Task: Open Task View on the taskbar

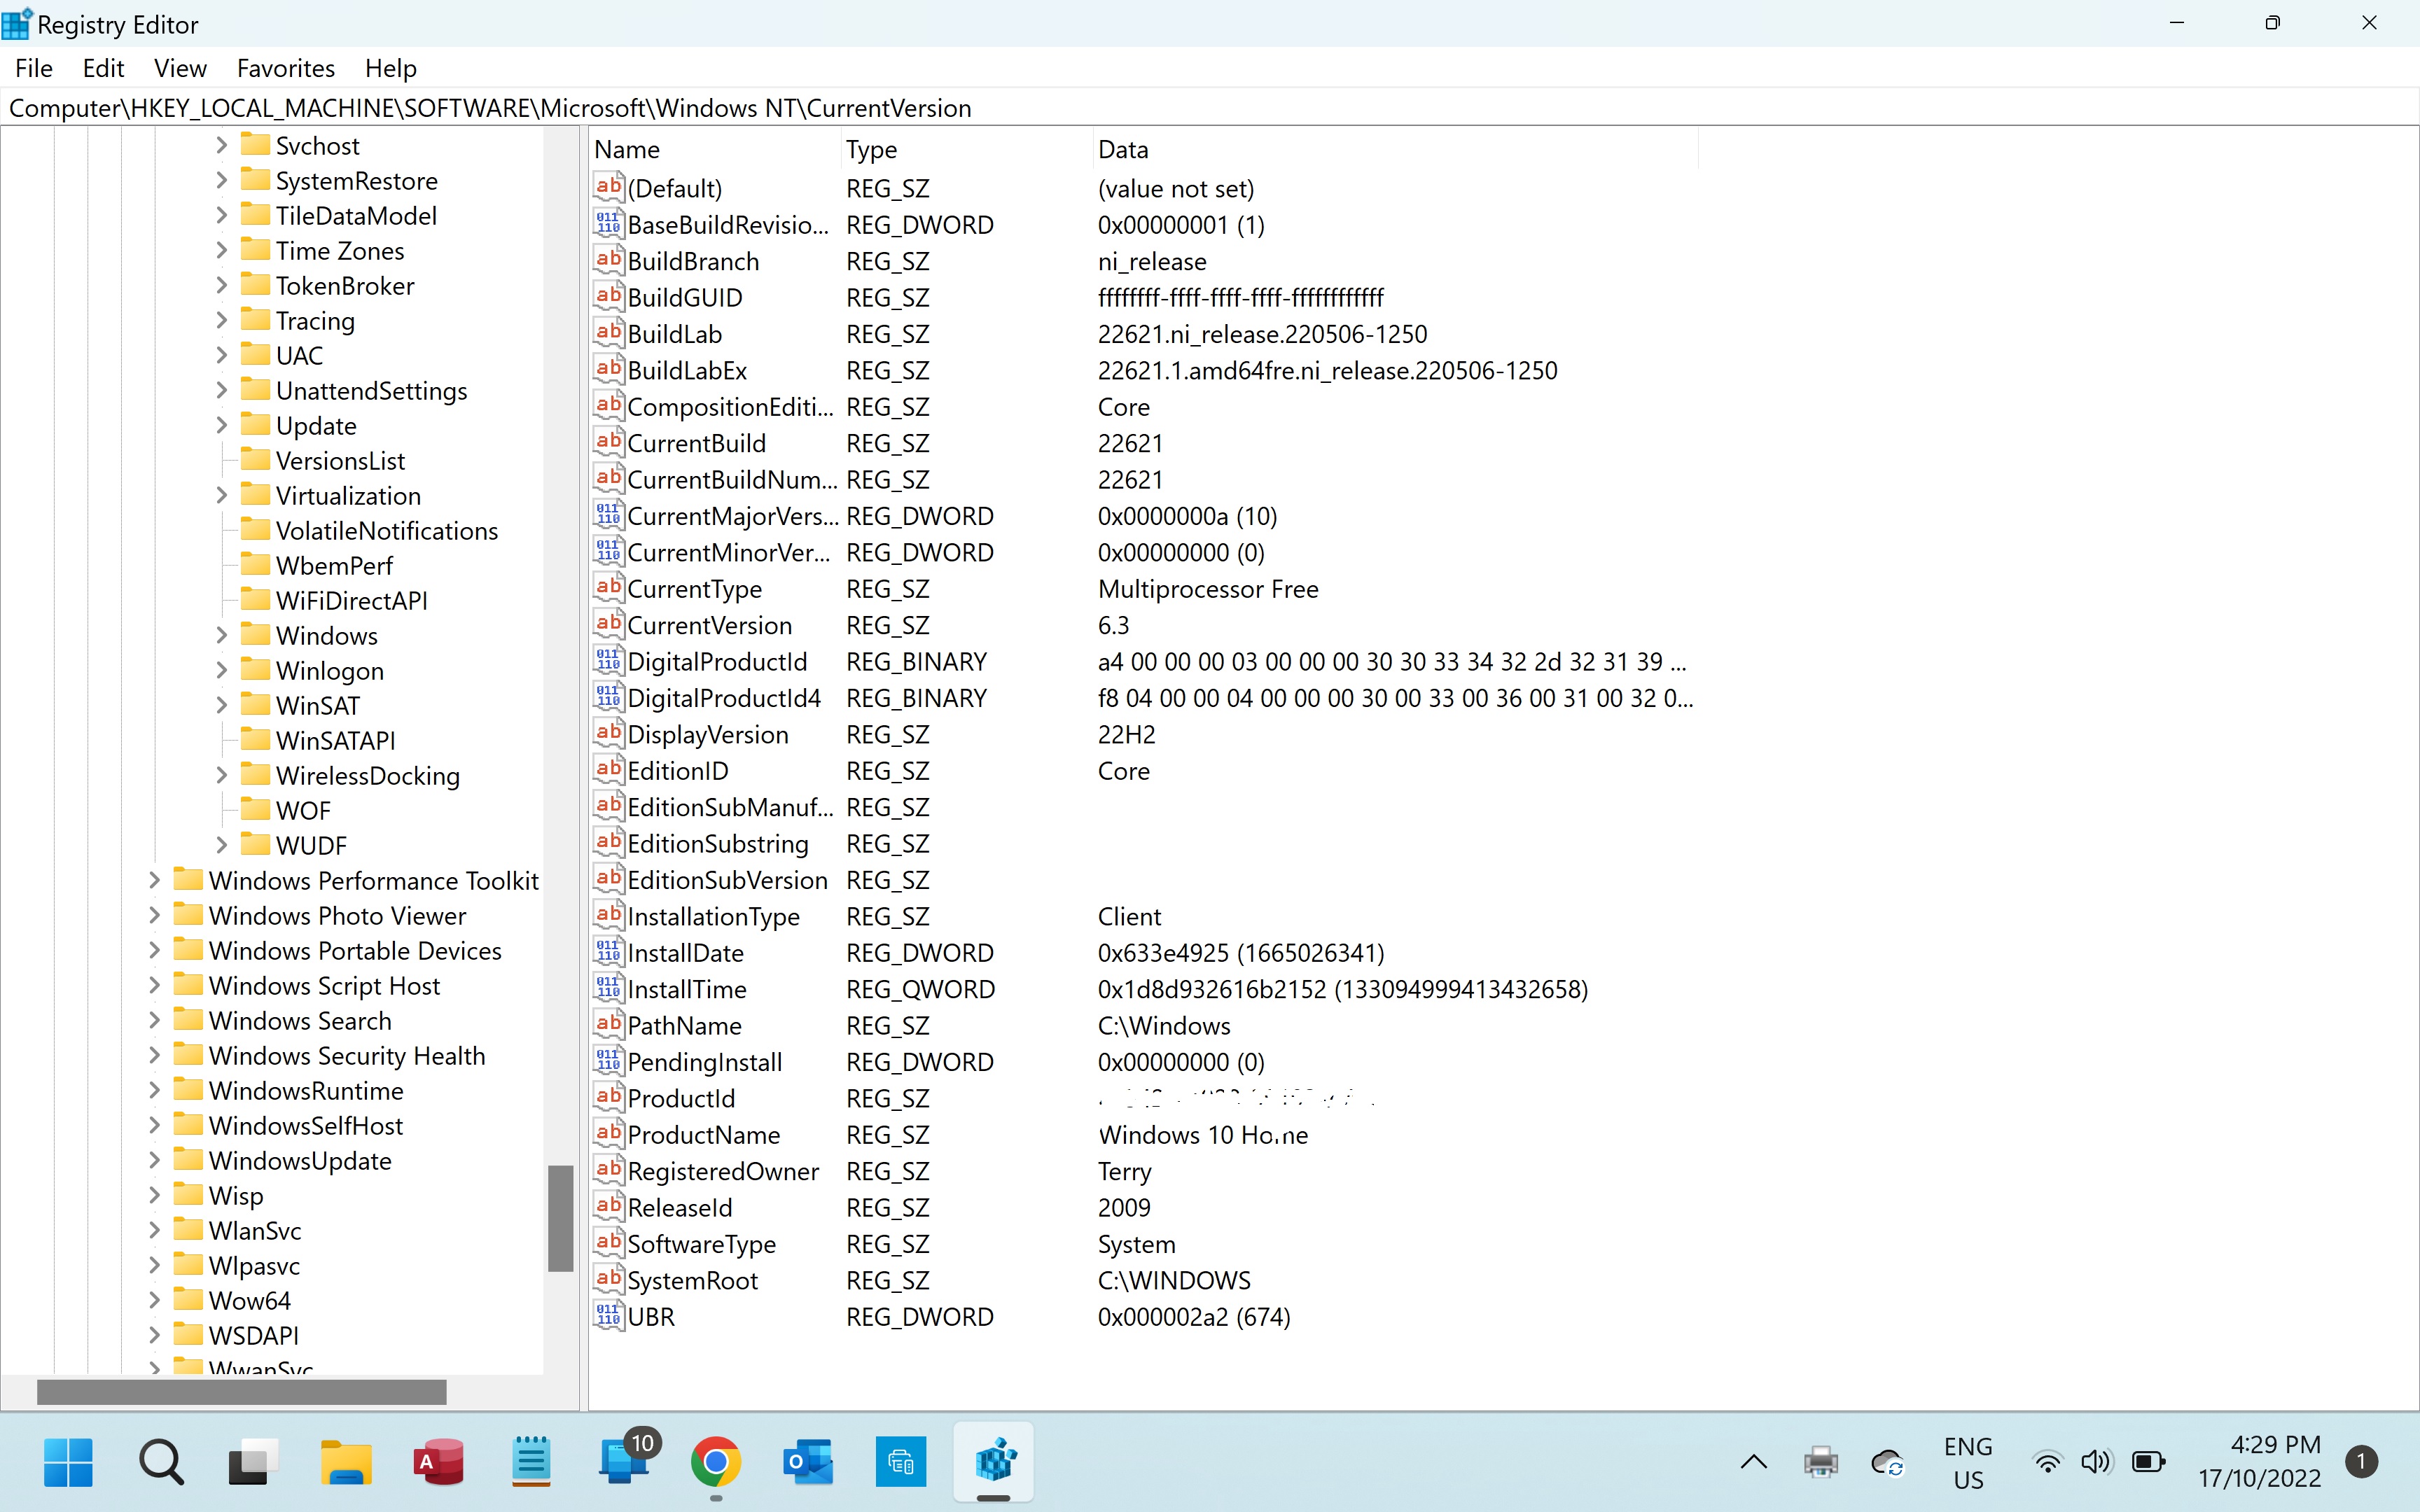Action: [x=253, y=1463]
